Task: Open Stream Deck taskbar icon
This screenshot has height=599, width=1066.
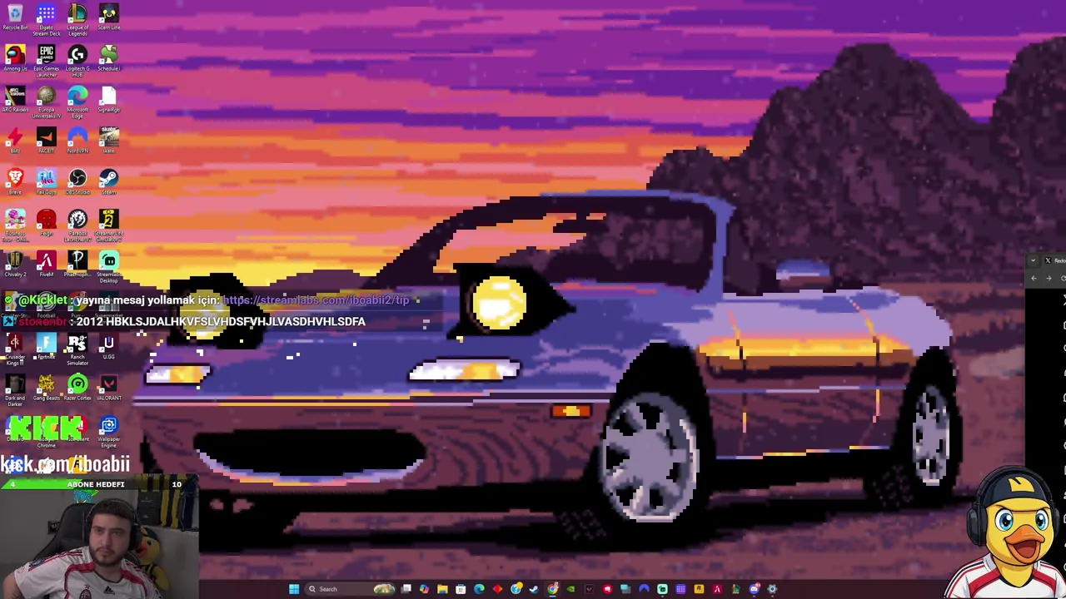Action: (680, 589)
